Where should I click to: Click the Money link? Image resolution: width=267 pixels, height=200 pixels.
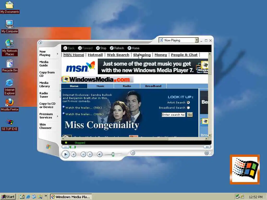pos(161,55)
